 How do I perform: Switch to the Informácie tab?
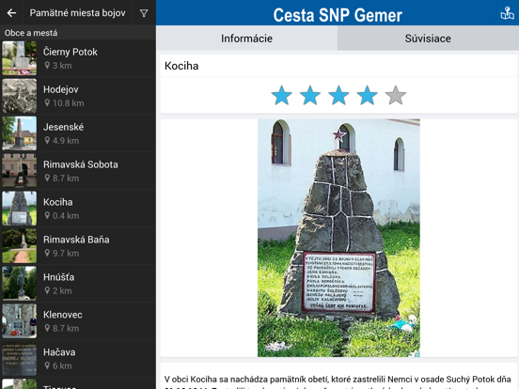coord(247,39)
